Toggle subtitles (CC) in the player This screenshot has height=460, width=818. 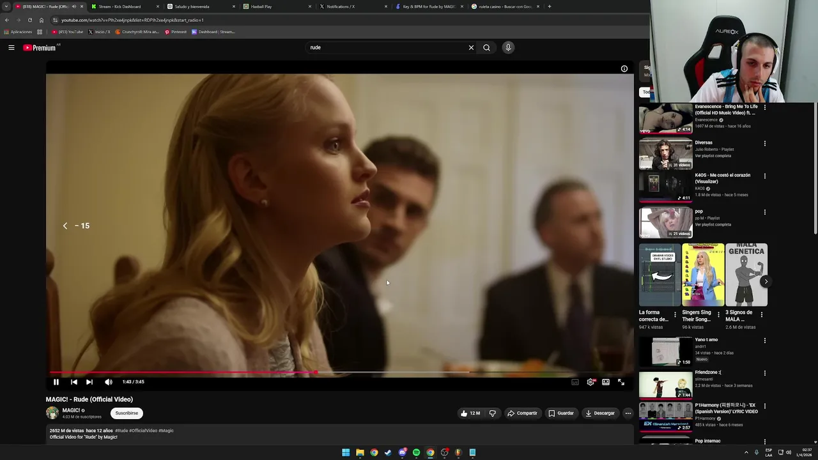click(575, 382)
